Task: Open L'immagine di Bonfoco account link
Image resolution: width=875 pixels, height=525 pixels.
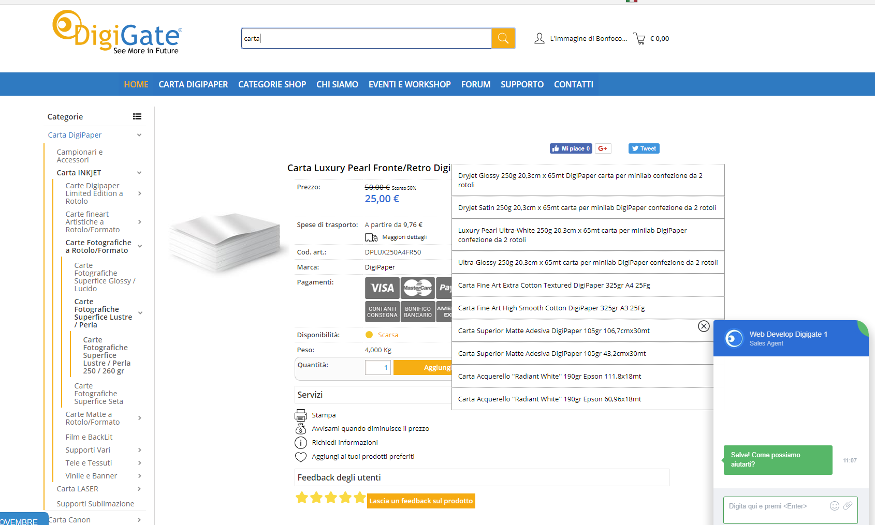Action: tap(589, 39)
